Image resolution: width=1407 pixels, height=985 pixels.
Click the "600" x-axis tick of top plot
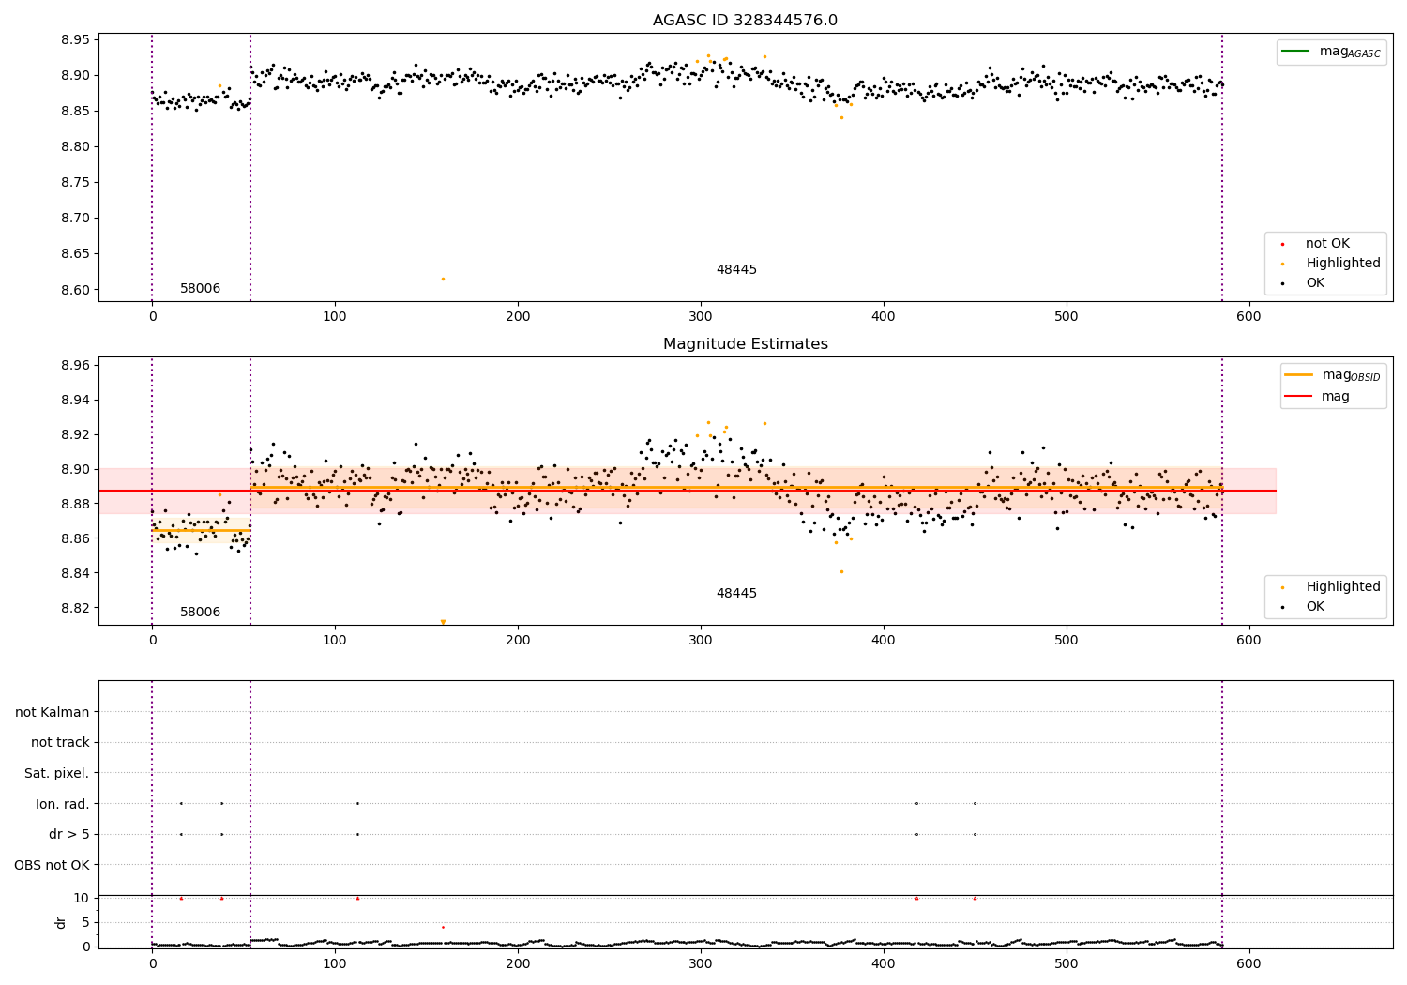click(x=1248, y=317)
